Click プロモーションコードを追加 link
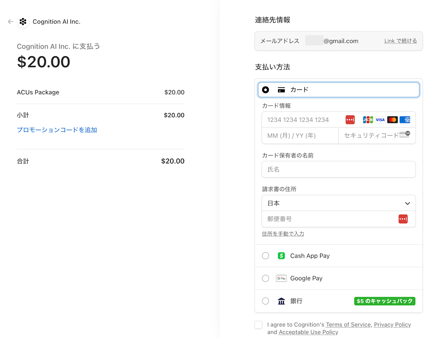434x338 pixels. pyautogui.click(x=57, y=130)
